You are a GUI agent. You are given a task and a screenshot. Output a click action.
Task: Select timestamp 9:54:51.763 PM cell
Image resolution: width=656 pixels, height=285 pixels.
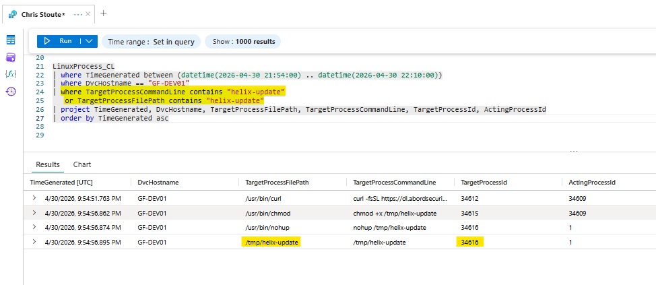[x=83, y=199]
